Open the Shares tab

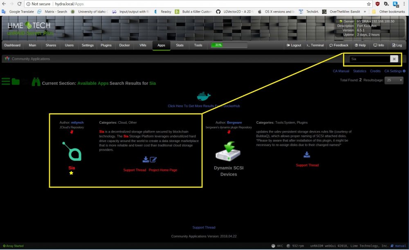[x=51, y=45]
